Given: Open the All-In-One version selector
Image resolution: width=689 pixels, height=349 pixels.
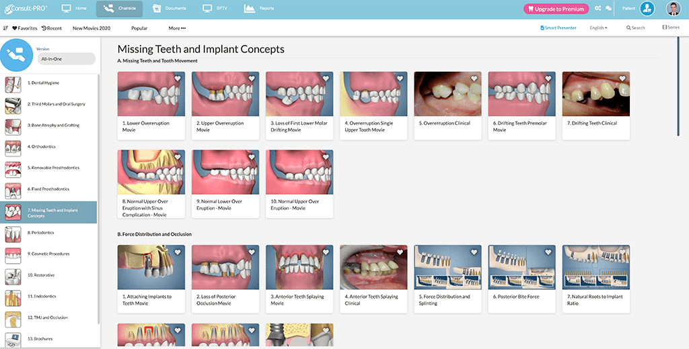Looking at the screenshot, I should click(67, 59).
